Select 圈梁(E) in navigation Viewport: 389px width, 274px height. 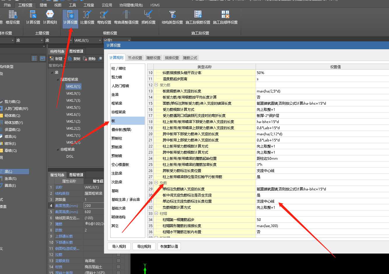(x=10, y=186)
